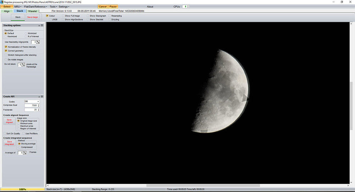Expand the MRU dropdown menu
355x192 pixels.
(x=18, y=6)
